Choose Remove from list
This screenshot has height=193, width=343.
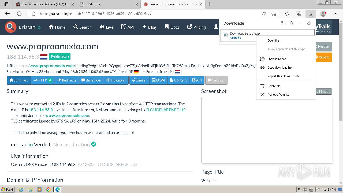pos(286,95)
